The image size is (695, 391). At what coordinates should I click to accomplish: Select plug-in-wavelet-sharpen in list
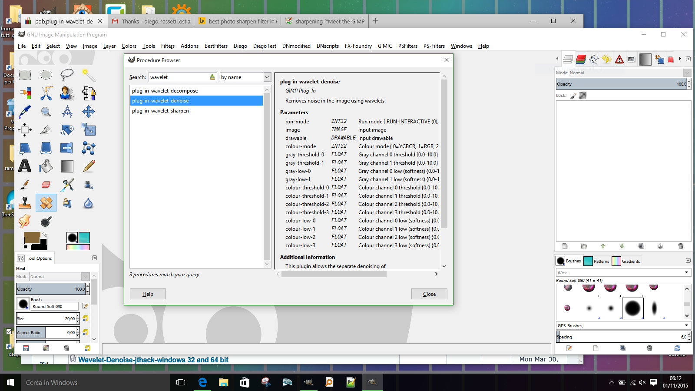196,111
